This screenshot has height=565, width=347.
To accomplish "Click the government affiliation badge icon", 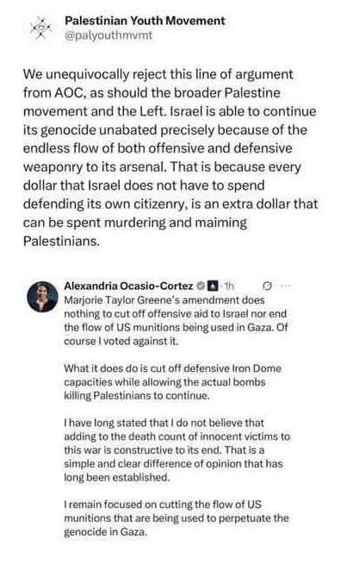I will point(214,286).
